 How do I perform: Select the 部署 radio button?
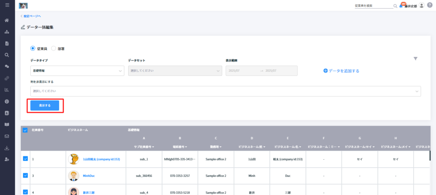pos(54,48)
